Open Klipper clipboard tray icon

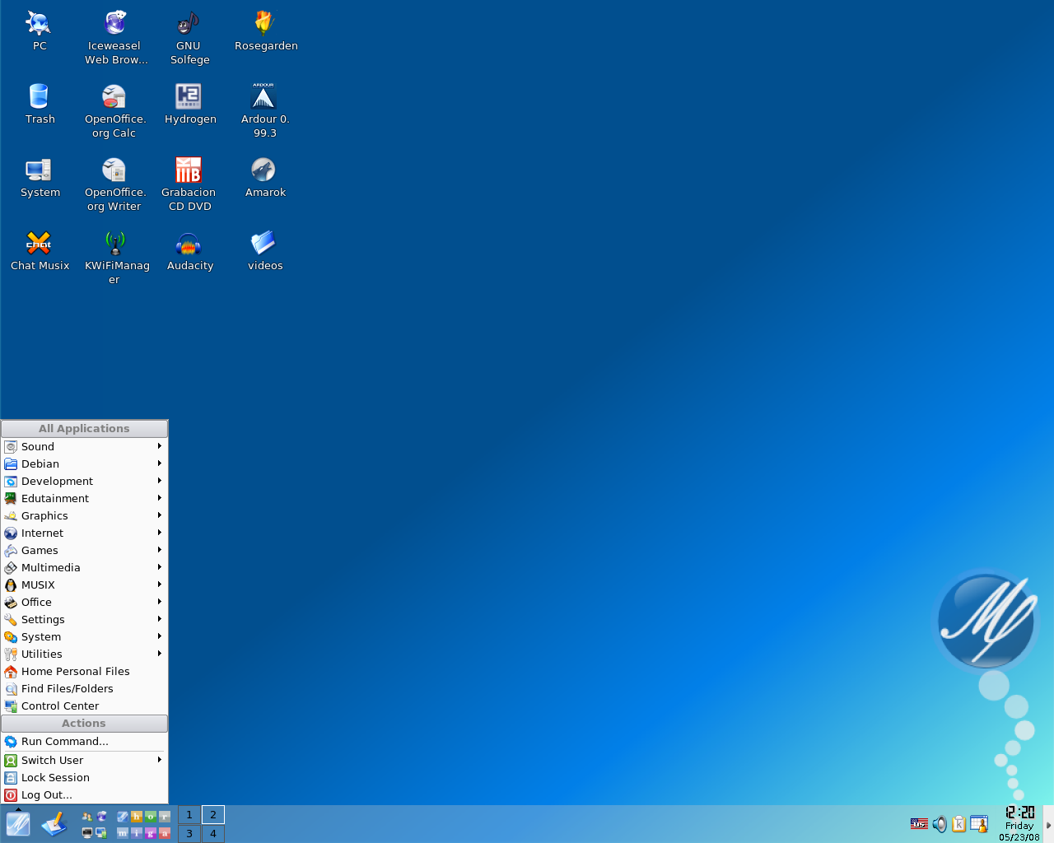click(959, 824)
